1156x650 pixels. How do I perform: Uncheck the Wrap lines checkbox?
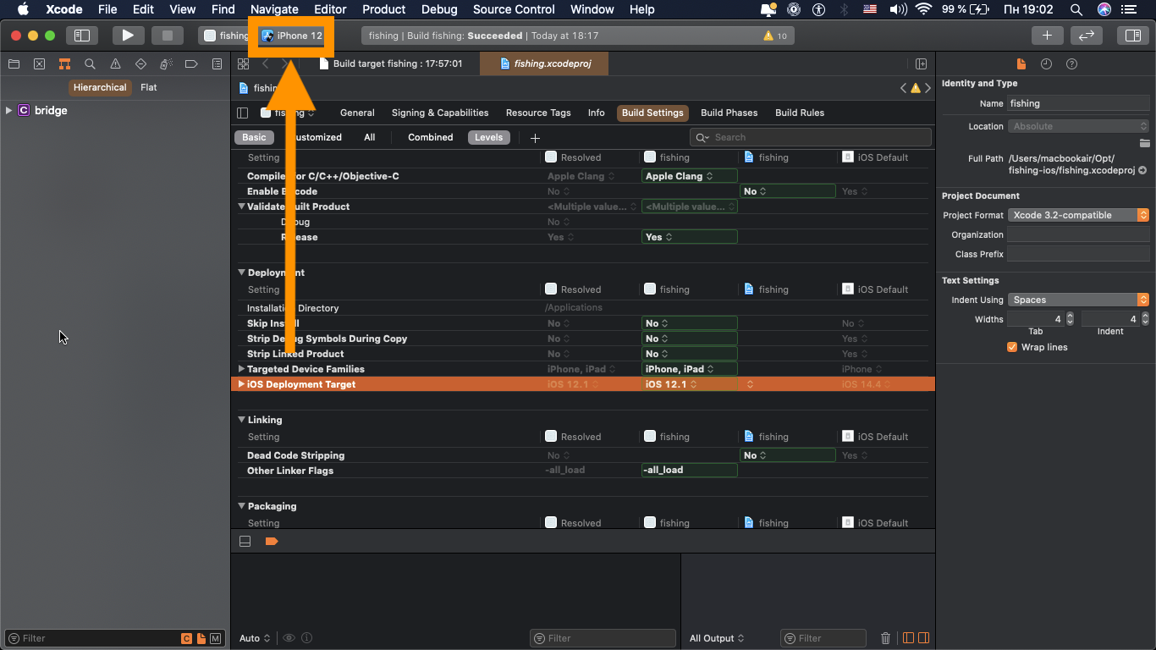point(1012,347)
